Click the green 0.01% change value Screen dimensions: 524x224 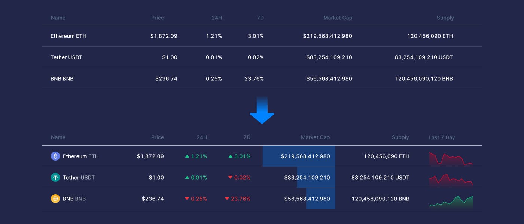click(x=199, y=178)
